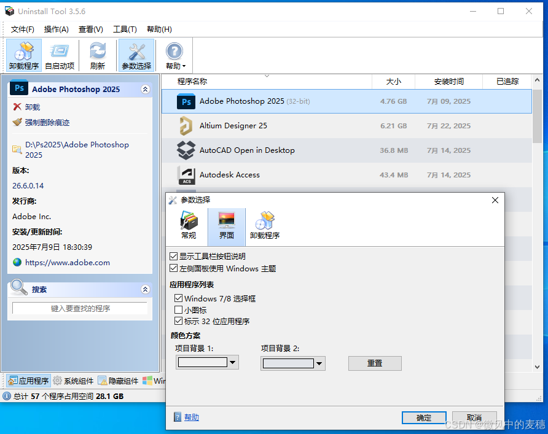Click the 重置 color reset button
The width and height of the screenshot is (548, 434).
point(375,363)
